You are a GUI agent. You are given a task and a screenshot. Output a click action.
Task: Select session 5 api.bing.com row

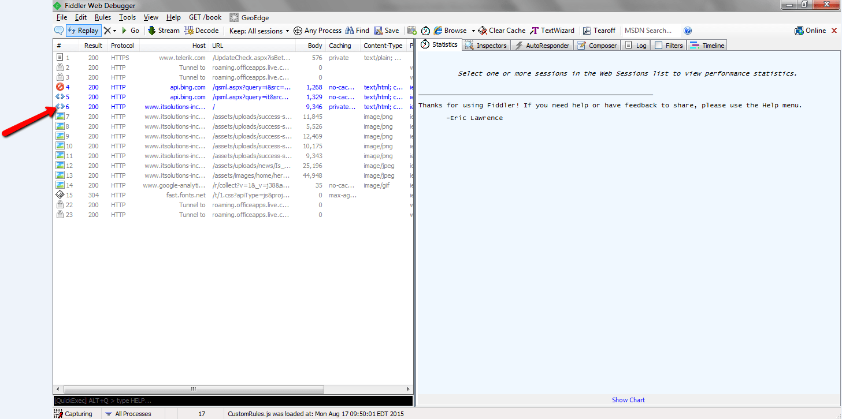point(233,97)
